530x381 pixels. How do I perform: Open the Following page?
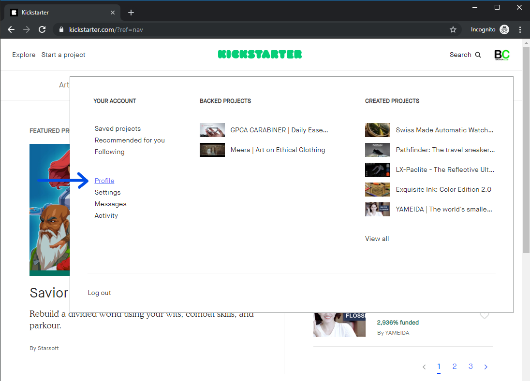pyautogui.click(x=109, y=152)
